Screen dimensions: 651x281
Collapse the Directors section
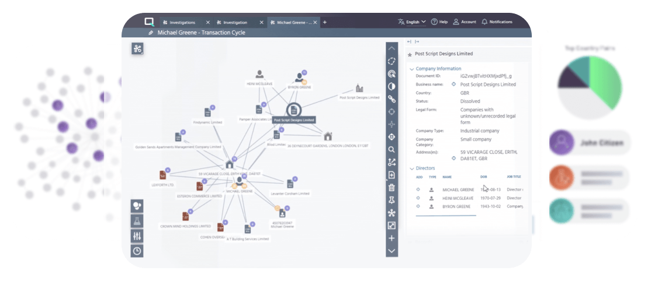point(411,168)
